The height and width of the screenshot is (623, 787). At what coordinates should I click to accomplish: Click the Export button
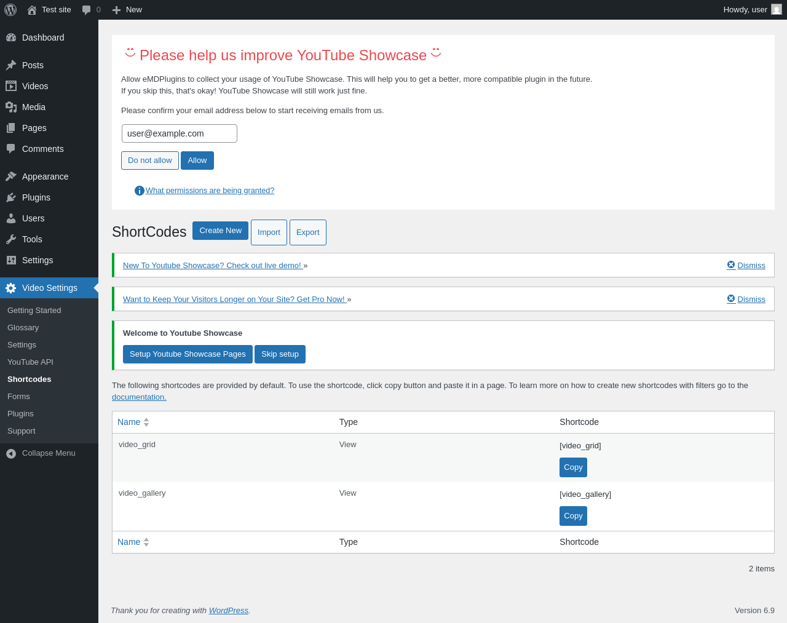click(308, 232)
